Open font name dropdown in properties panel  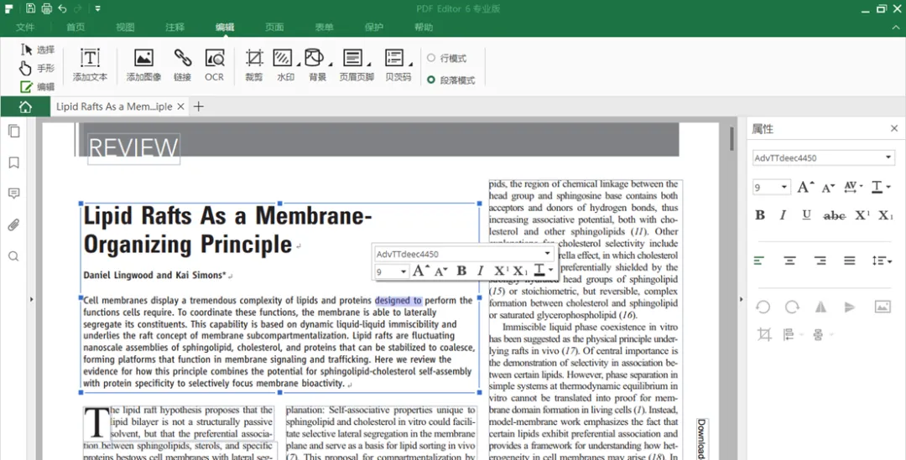click(888, 158)
